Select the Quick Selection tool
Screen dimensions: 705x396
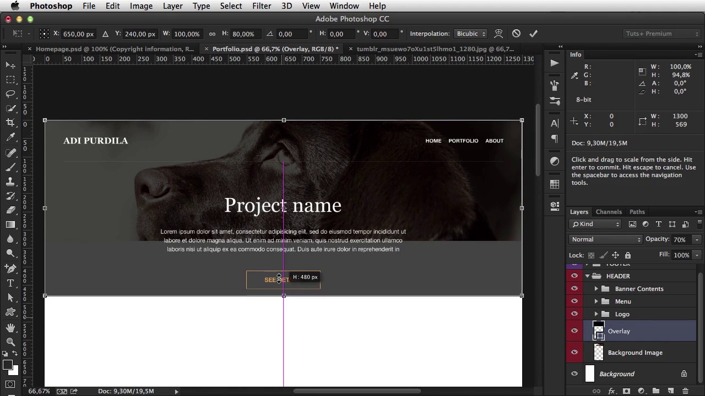(x=10, y=108)
